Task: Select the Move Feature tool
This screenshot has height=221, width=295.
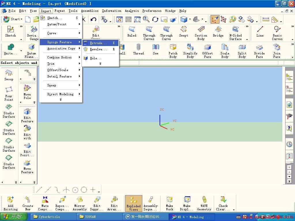Action: pos(27,167)
